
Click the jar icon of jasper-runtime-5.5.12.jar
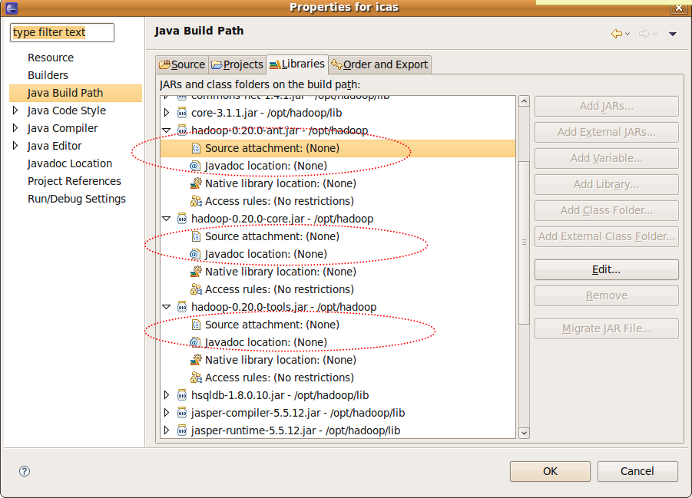[182, 430]
